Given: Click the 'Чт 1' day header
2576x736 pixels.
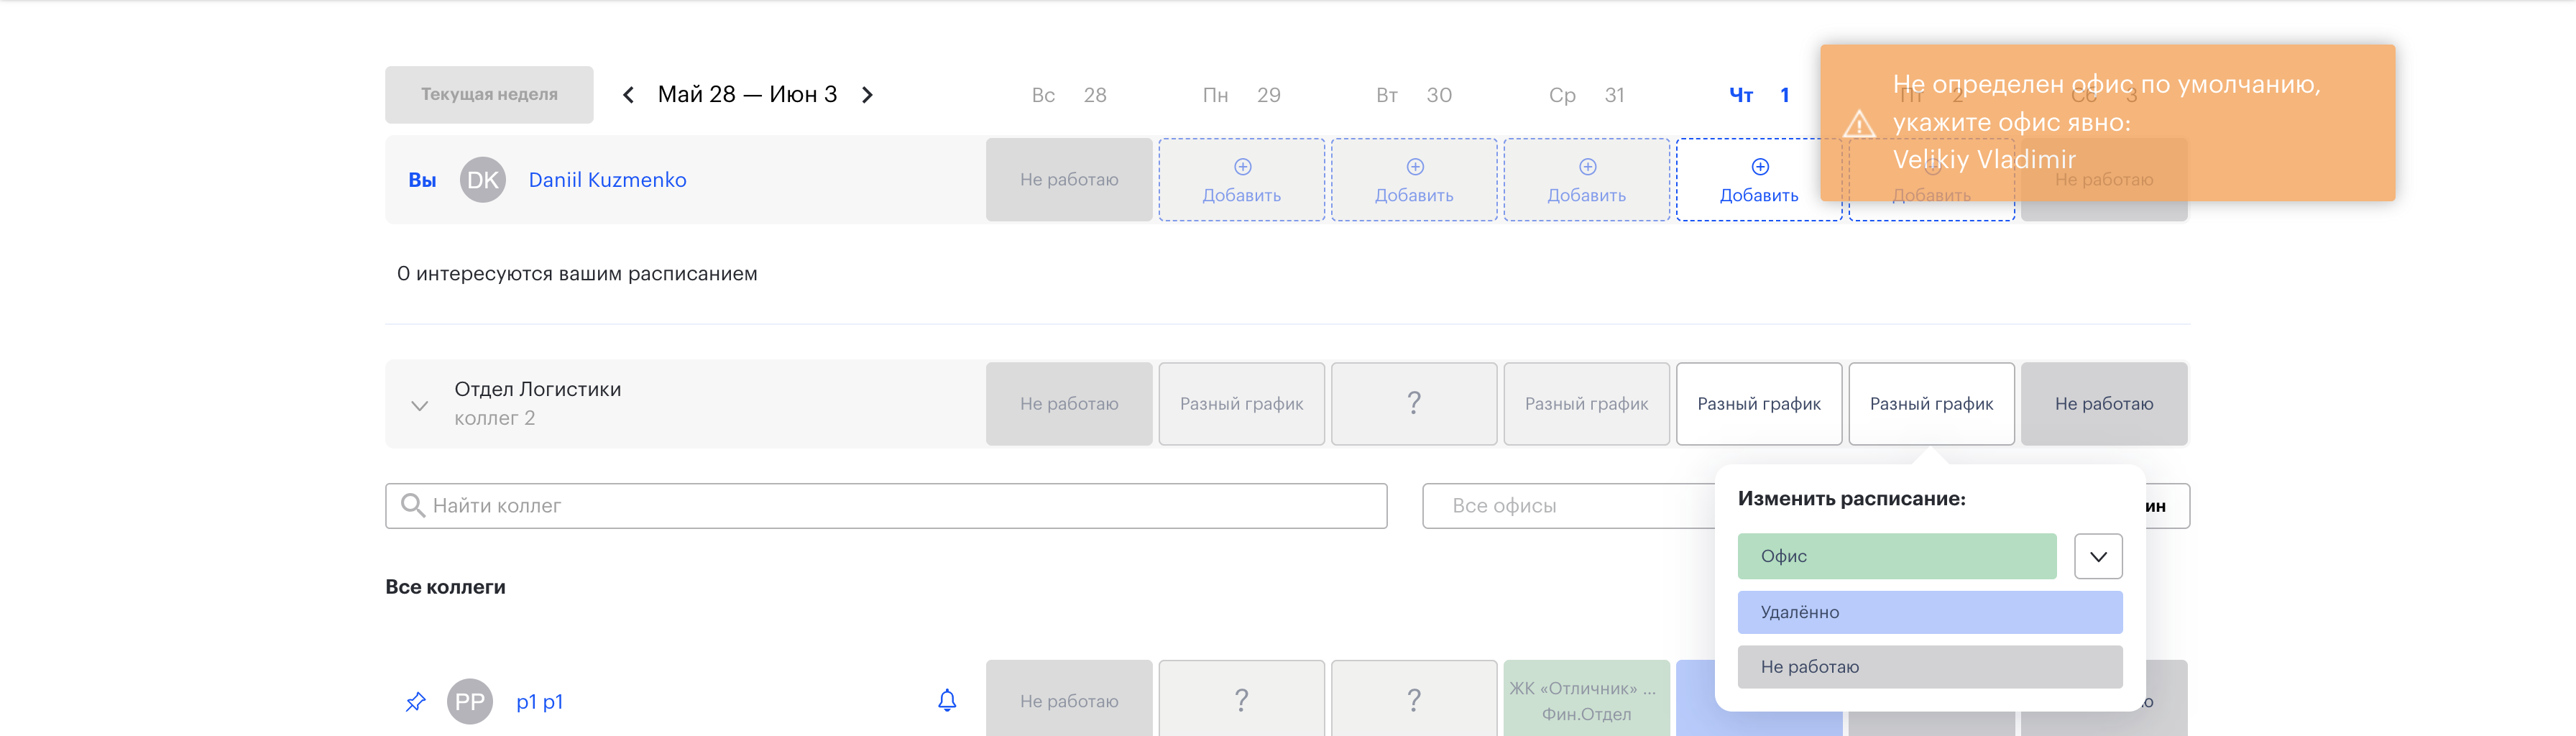Looking at the screenshot, I should [1759, 95].
